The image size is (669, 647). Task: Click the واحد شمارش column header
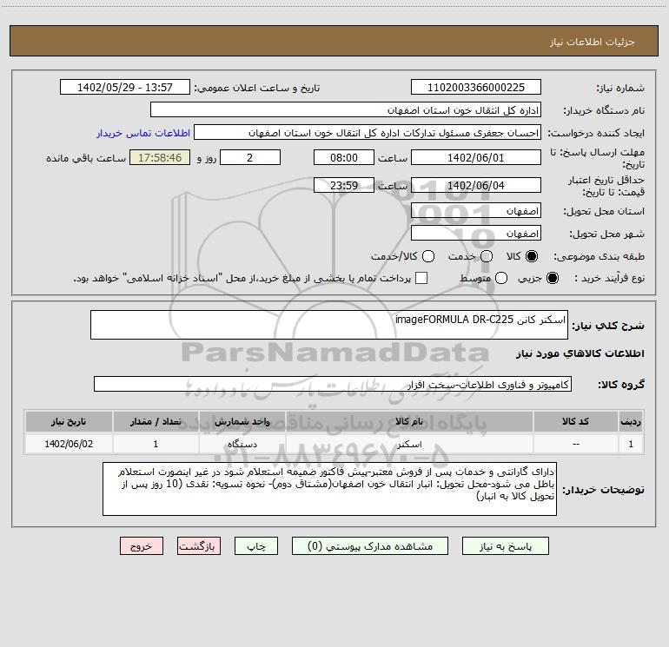[242, 421]
